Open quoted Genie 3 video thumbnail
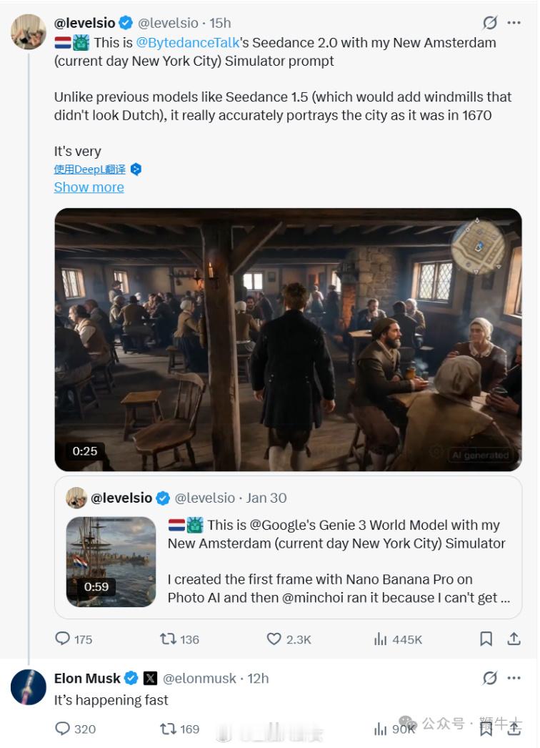The height and width of the screenshot is (748, 540). (111, 561)
